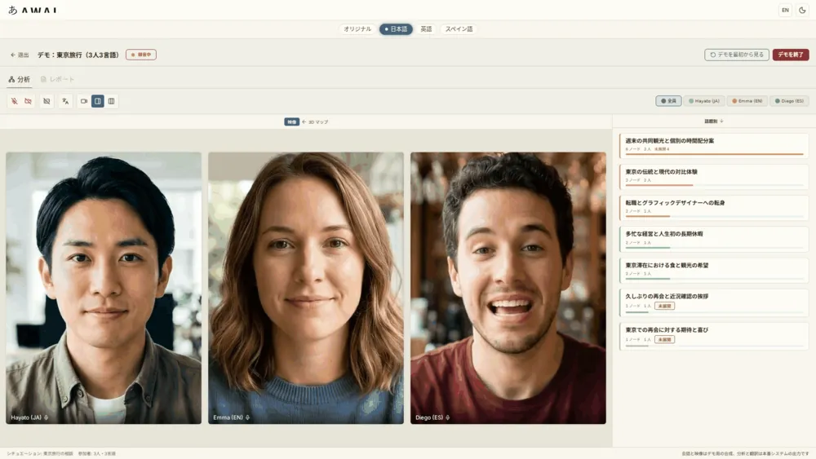Open topic 久しぶりの再会と近況確認の挨拶
This screenshot has height=459, width=816.
713,302
